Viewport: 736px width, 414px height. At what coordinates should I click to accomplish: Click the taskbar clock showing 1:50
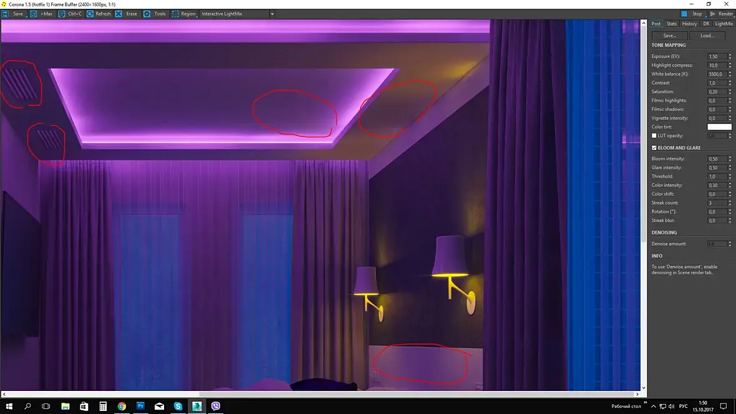703,406
